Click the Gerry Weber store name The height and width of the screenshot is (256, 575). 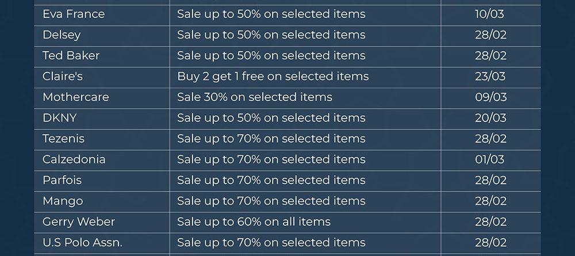(79, 221)
